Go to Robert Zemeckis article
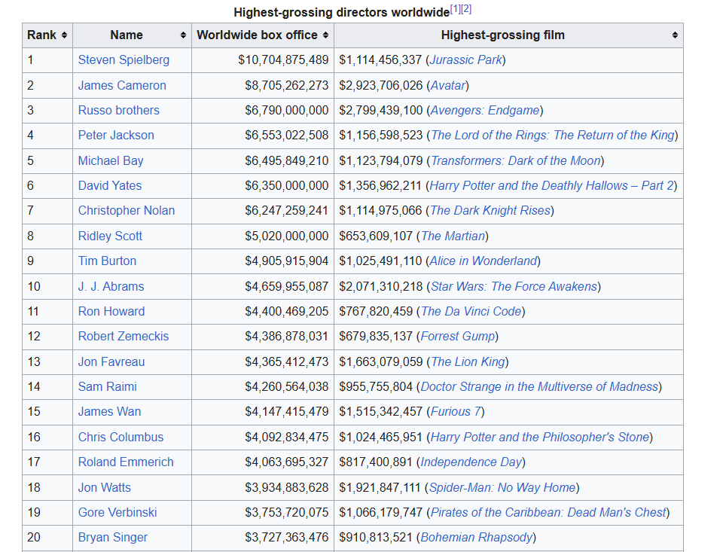Viewport: 723px width, 552px height. tap(123, 336)
